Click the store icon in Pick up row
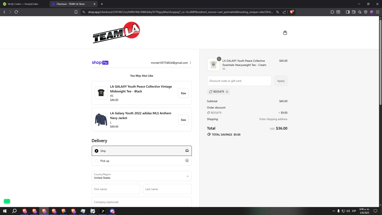 [x=187, y=160]
